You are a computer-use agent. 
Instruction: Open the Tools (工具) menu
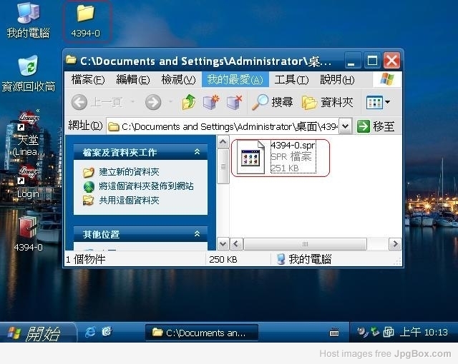pyautogui.click(x=291, y=79)
